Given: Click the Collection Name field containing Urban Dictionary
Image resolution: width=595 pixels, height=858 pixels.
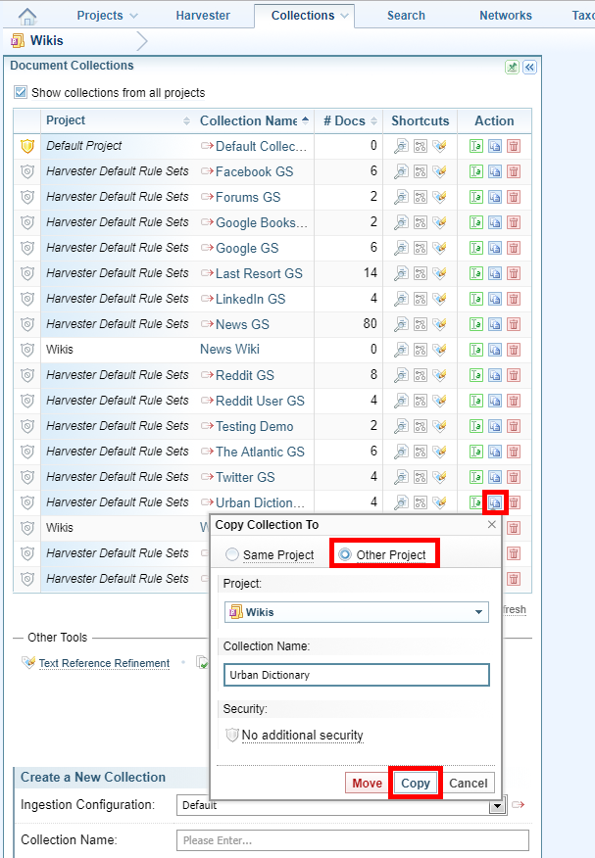Looking at the screenshot, I should pyautogui.click(x=357, y=675).
